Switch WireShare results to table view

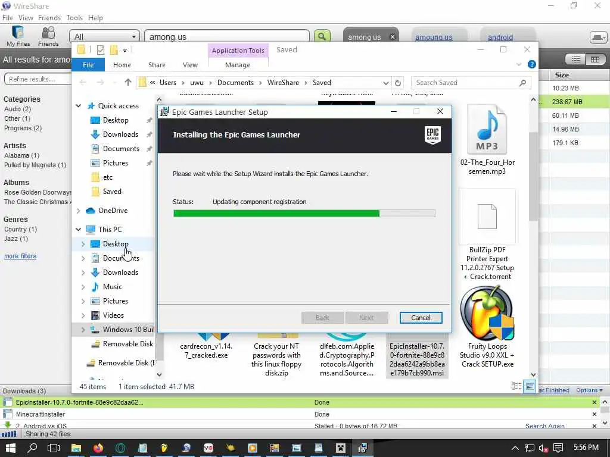[x=595, y=60]
